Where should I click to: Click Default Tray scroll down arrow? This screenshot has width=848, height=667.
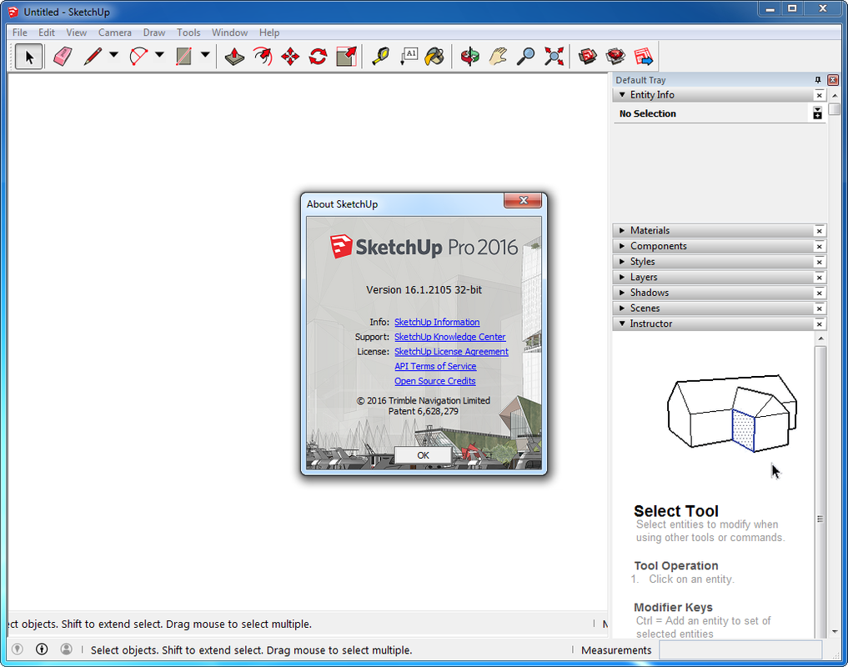(835, 631)
